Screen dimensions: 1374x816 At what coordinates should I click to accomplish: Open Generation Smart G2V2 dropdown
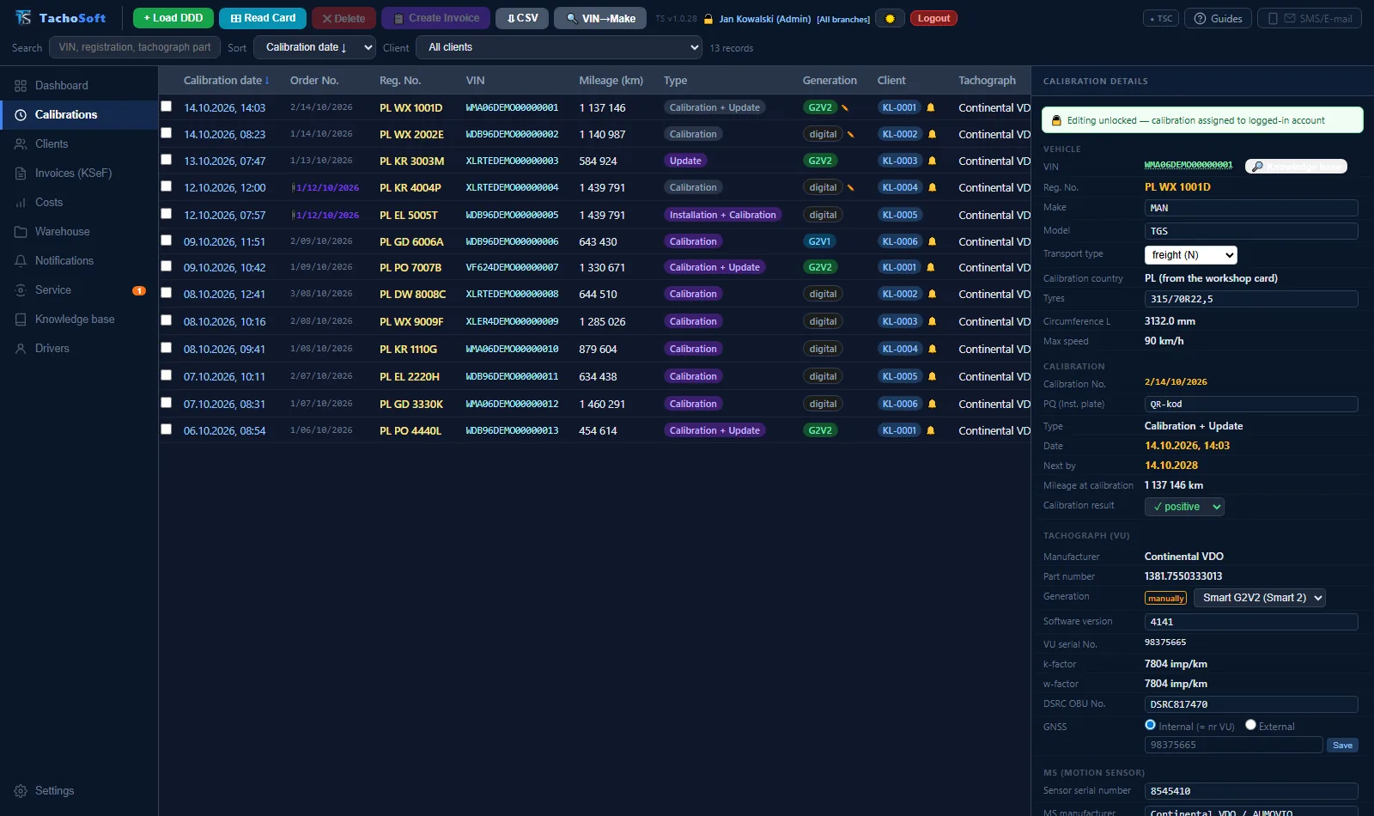click(x=1260, y=598)
